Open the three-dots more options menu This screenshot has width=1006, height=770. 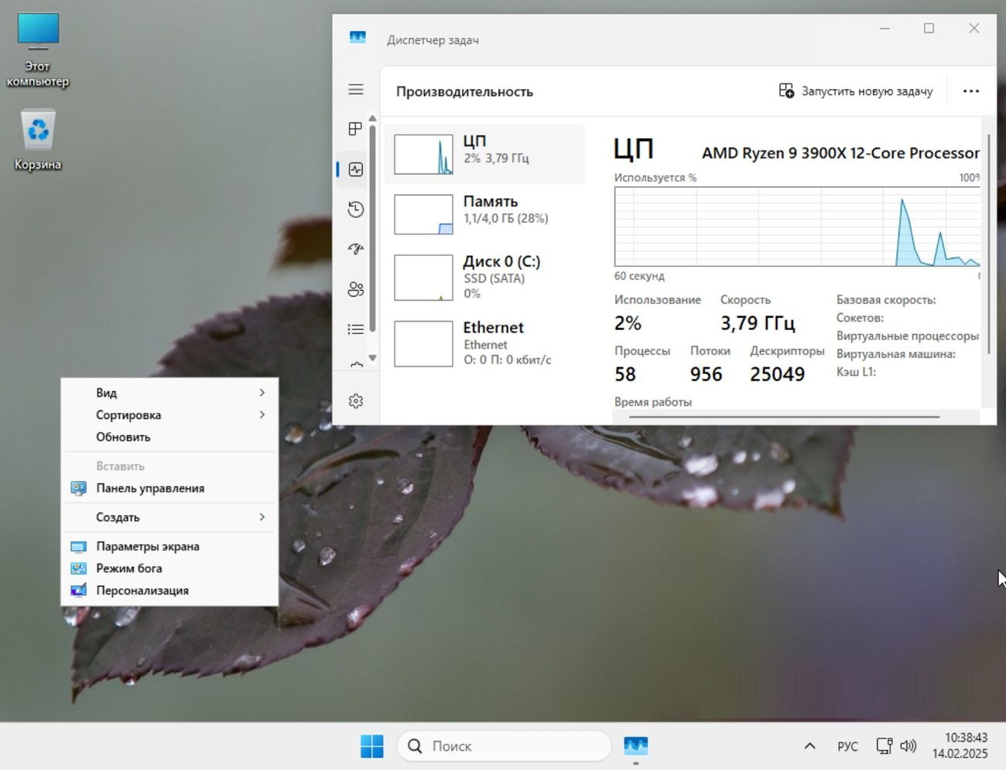tap(970, 91)
